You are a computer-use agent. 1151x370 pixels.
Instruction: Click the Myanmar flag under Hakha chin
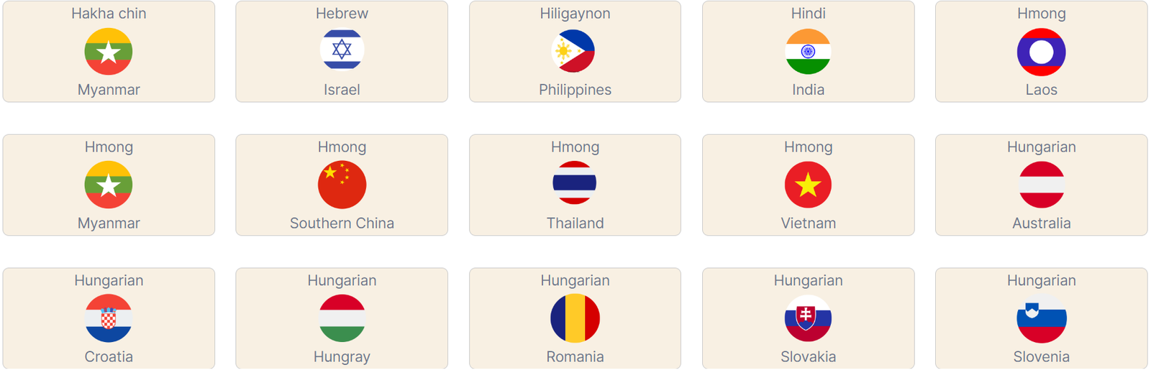tap(109, 52)
